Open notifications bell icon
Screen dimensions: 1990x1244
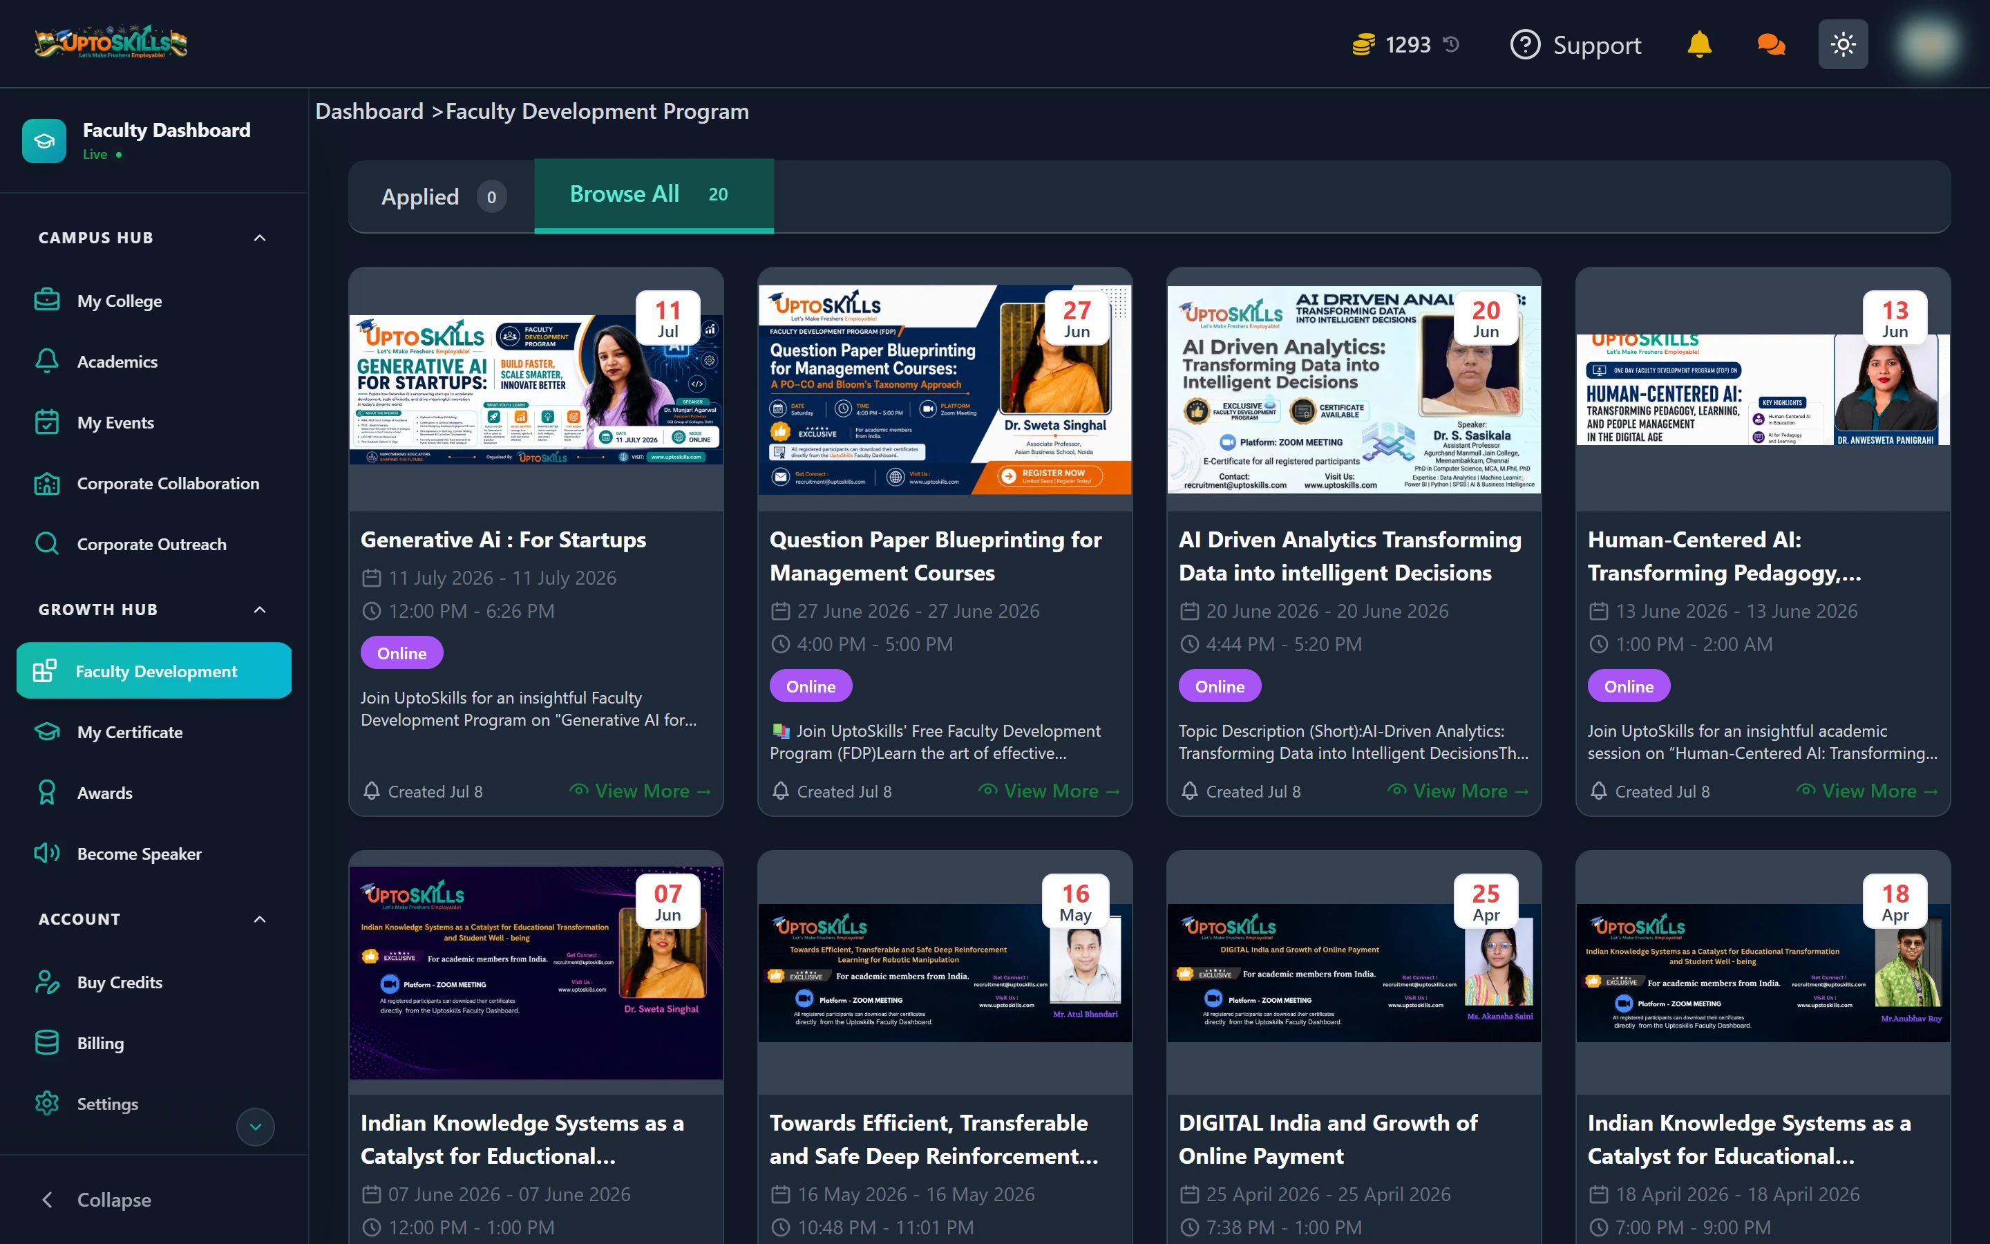tap(1699, 44)
